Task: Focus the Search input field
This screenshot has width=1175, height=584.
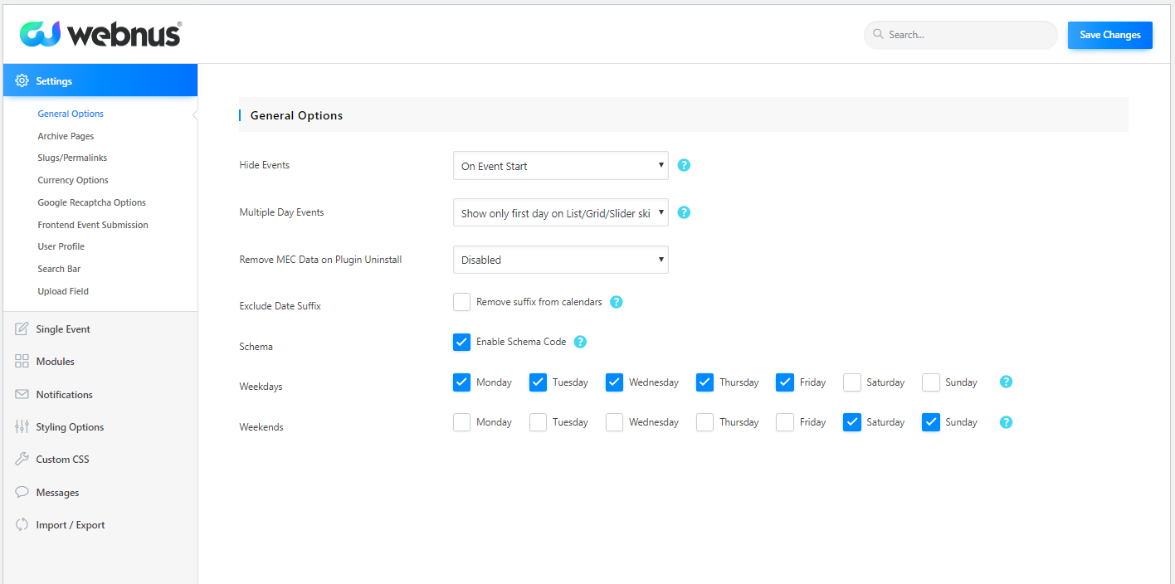Action: tap(967, 35)
